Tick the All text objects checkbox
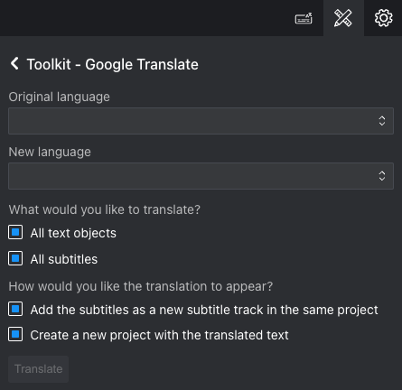This screenshot has width=402, height=390. 15,232
